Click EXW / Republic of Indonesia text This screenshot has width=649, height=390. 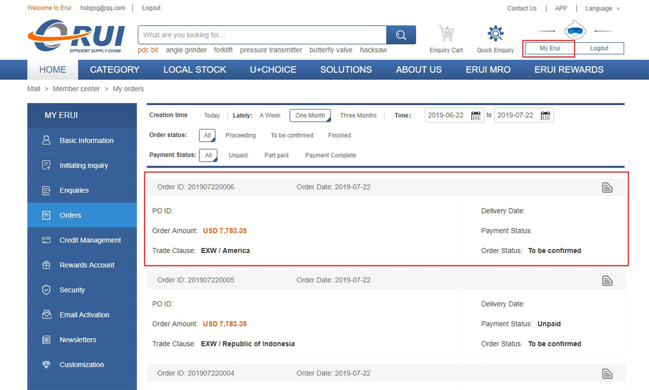(x=248, y=344)
